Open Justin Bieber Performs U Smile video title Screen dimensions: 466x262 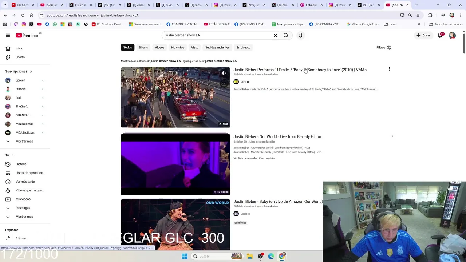click(x=300, y=70)
